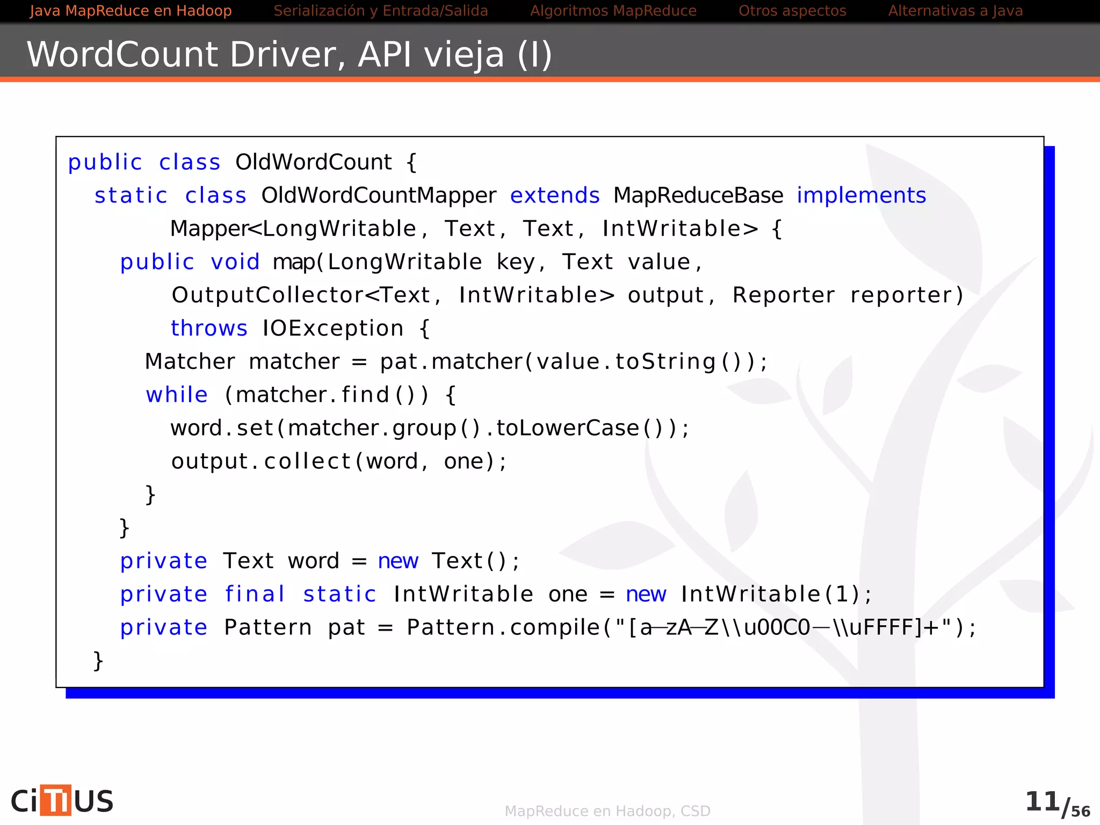
Task: Click footer text 'MapReduce en Hadoop, CSD'
Action: pyautogui.click(x=607, y=811)
